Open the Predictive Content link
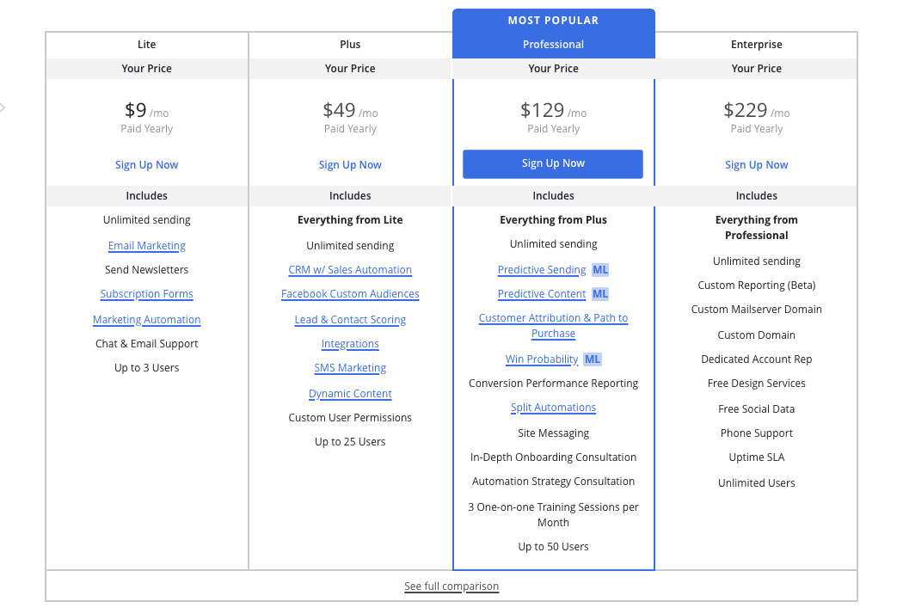Screen dimensions: 903x614 (x=542, y=294)
